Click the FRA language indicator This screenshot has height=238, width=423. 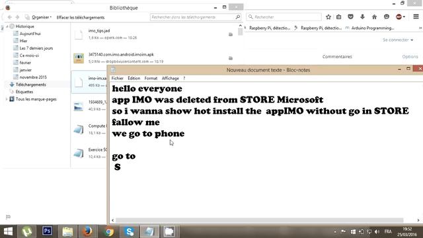coord(388,232)
